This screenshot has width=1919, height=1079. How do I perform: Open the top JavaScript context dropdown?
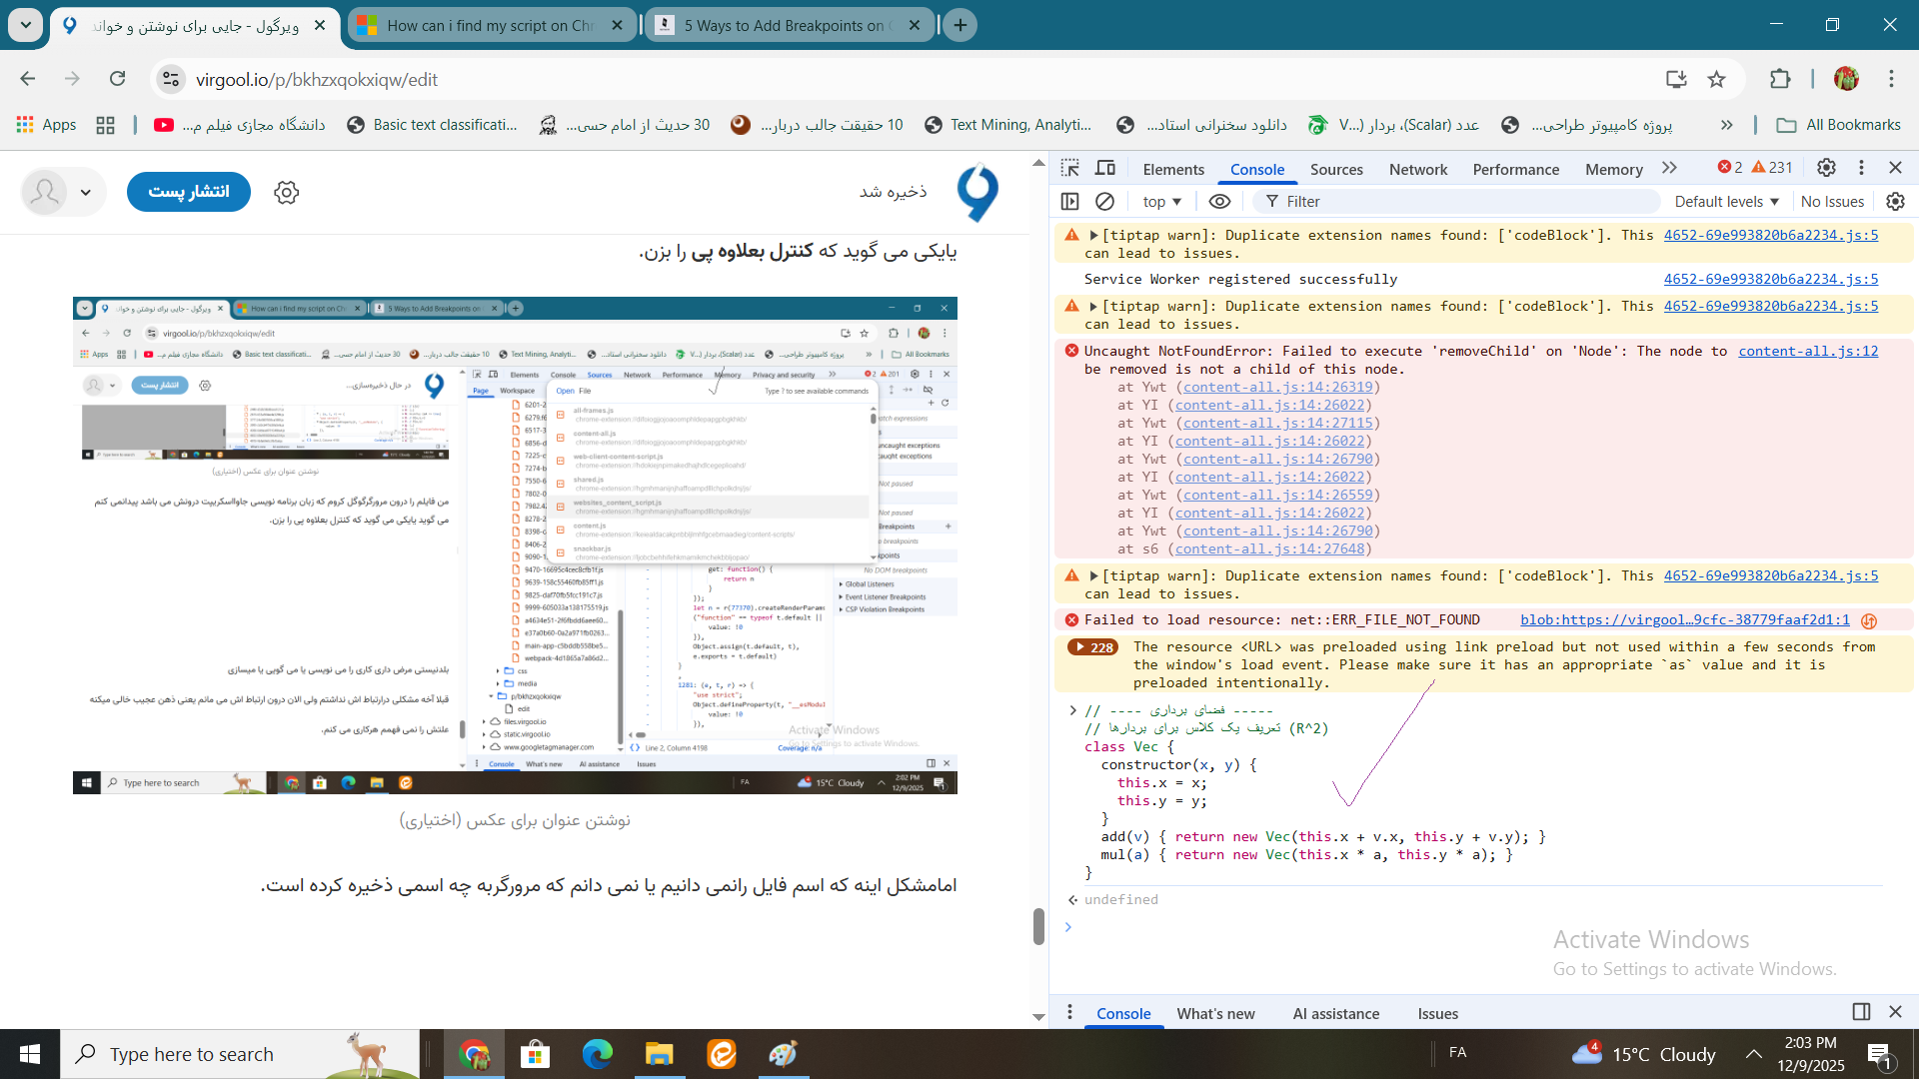point(1161,201)
